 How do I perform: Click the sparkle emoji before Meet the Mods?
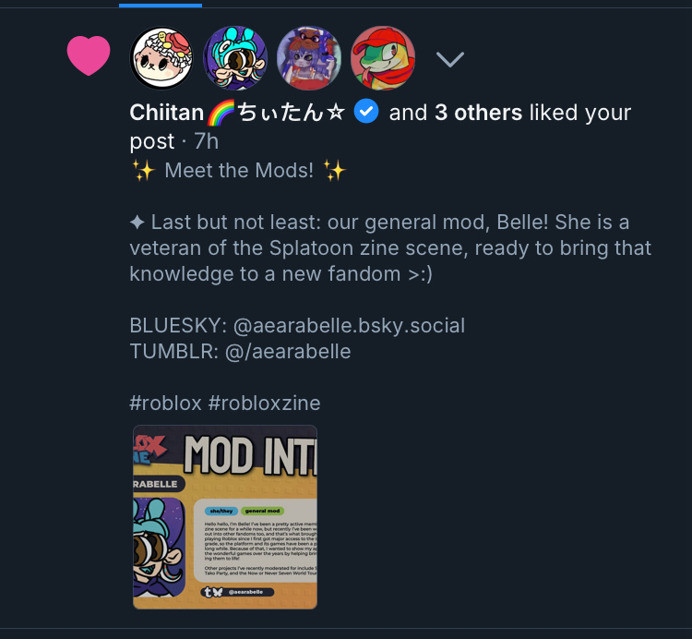click(x=142, y=170)
